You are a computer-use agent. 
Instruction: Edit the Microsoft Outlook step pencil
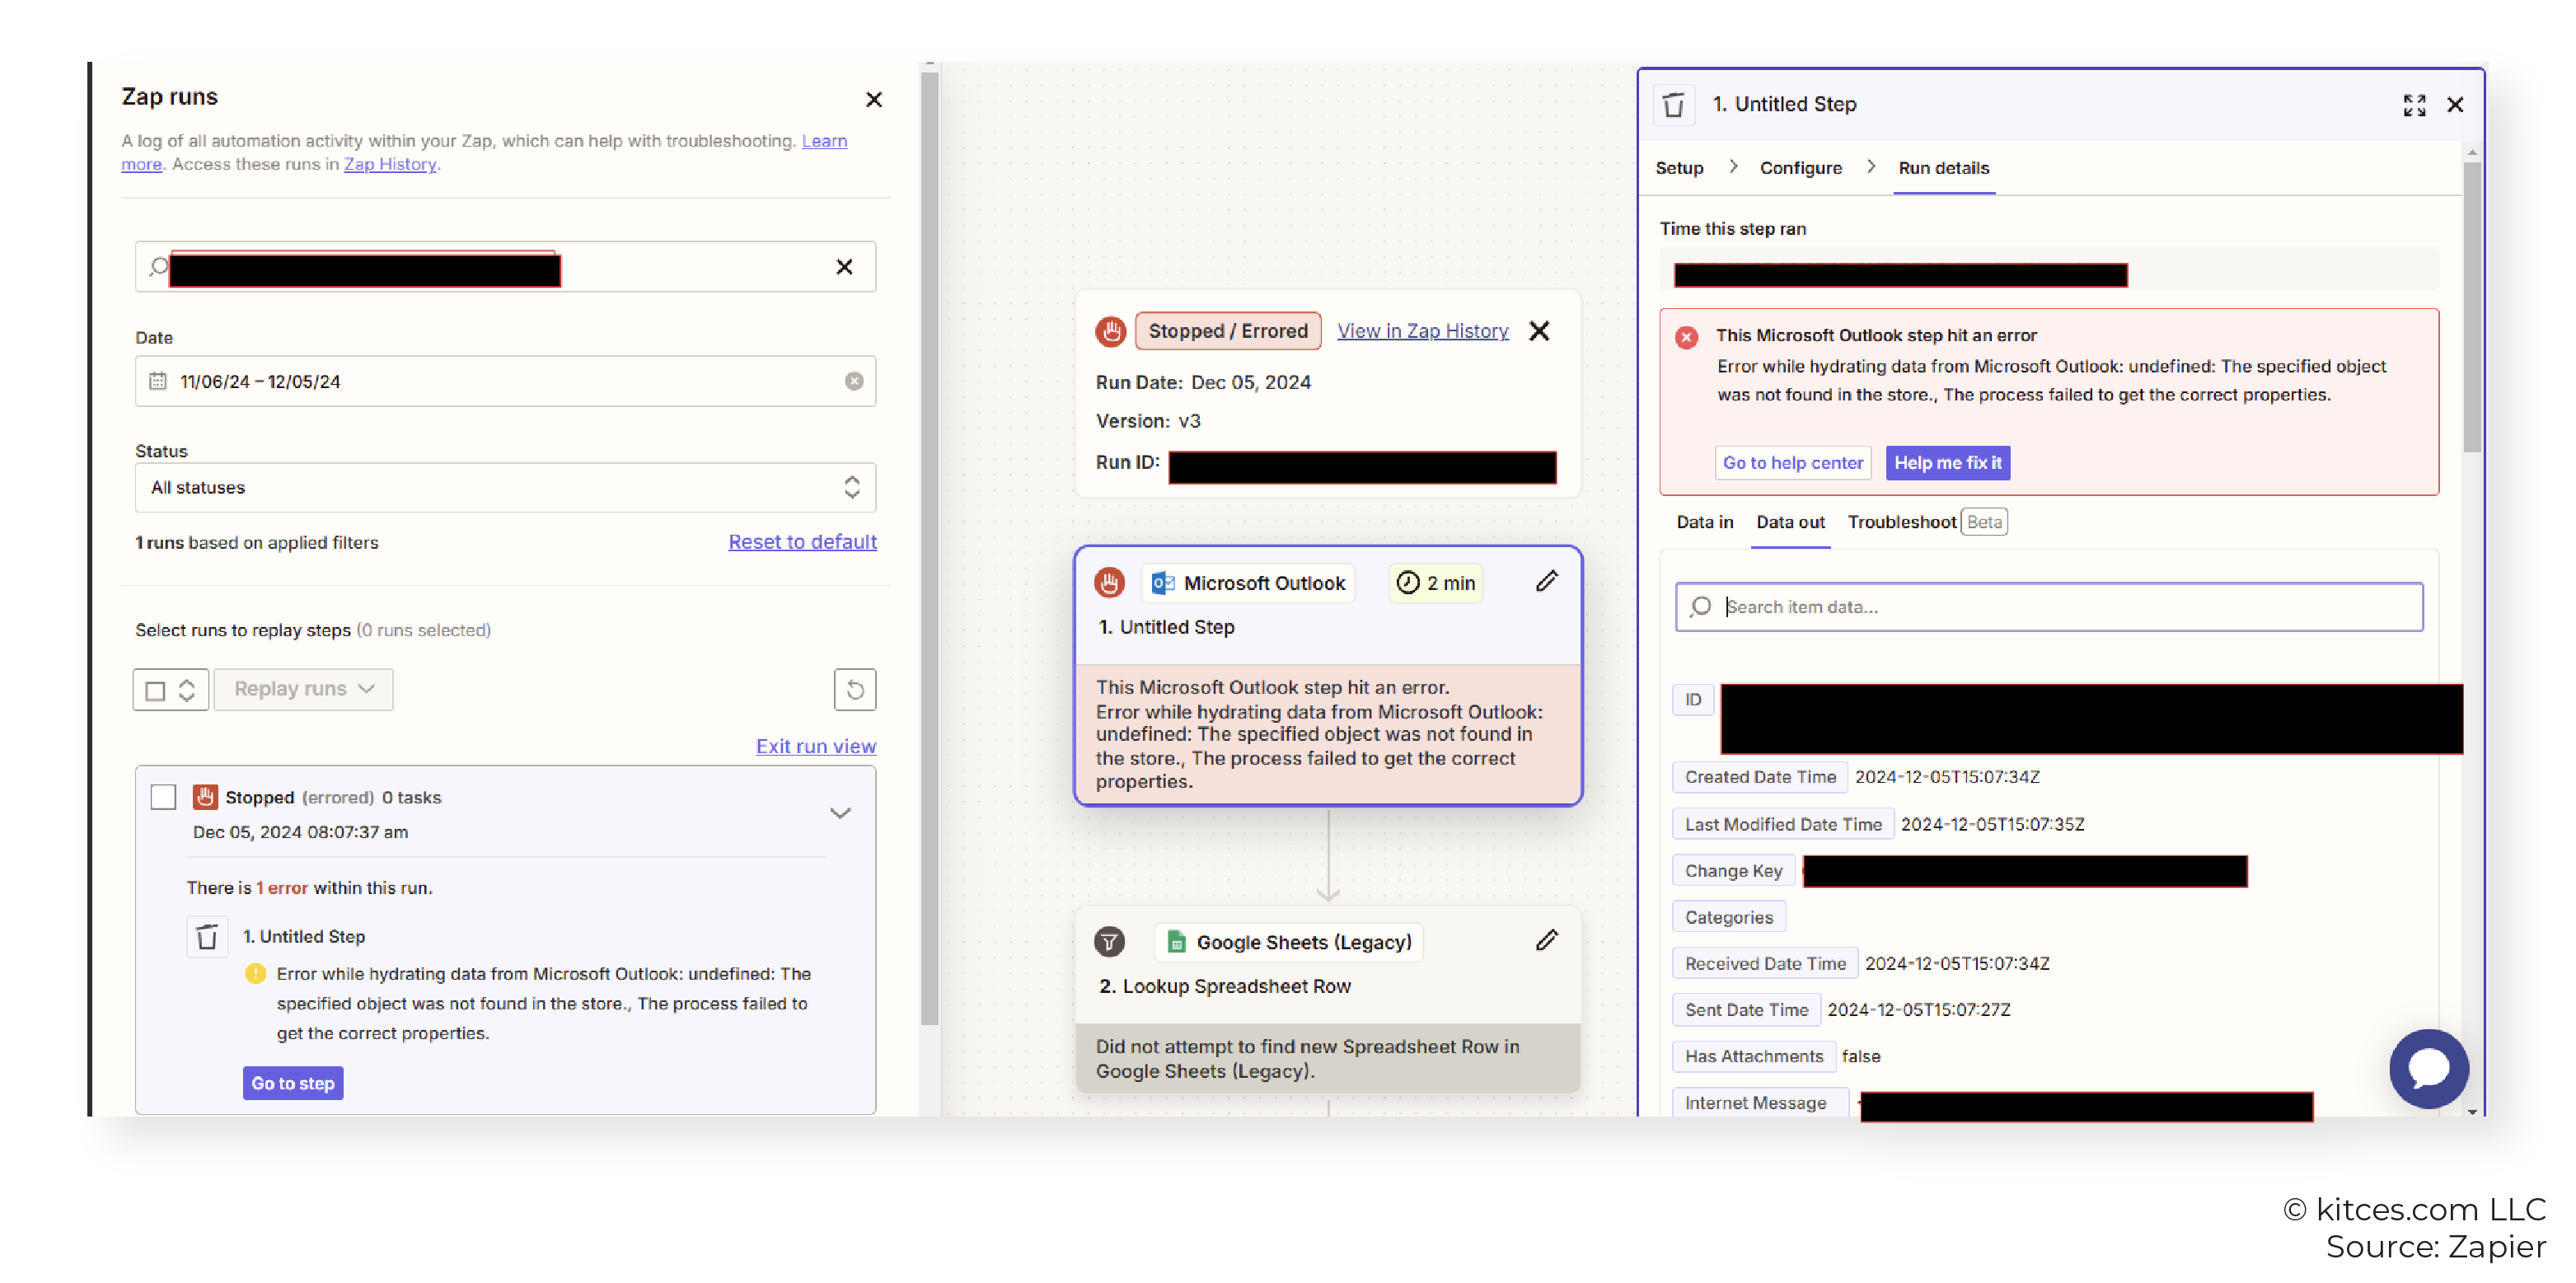pos(1546,581)
